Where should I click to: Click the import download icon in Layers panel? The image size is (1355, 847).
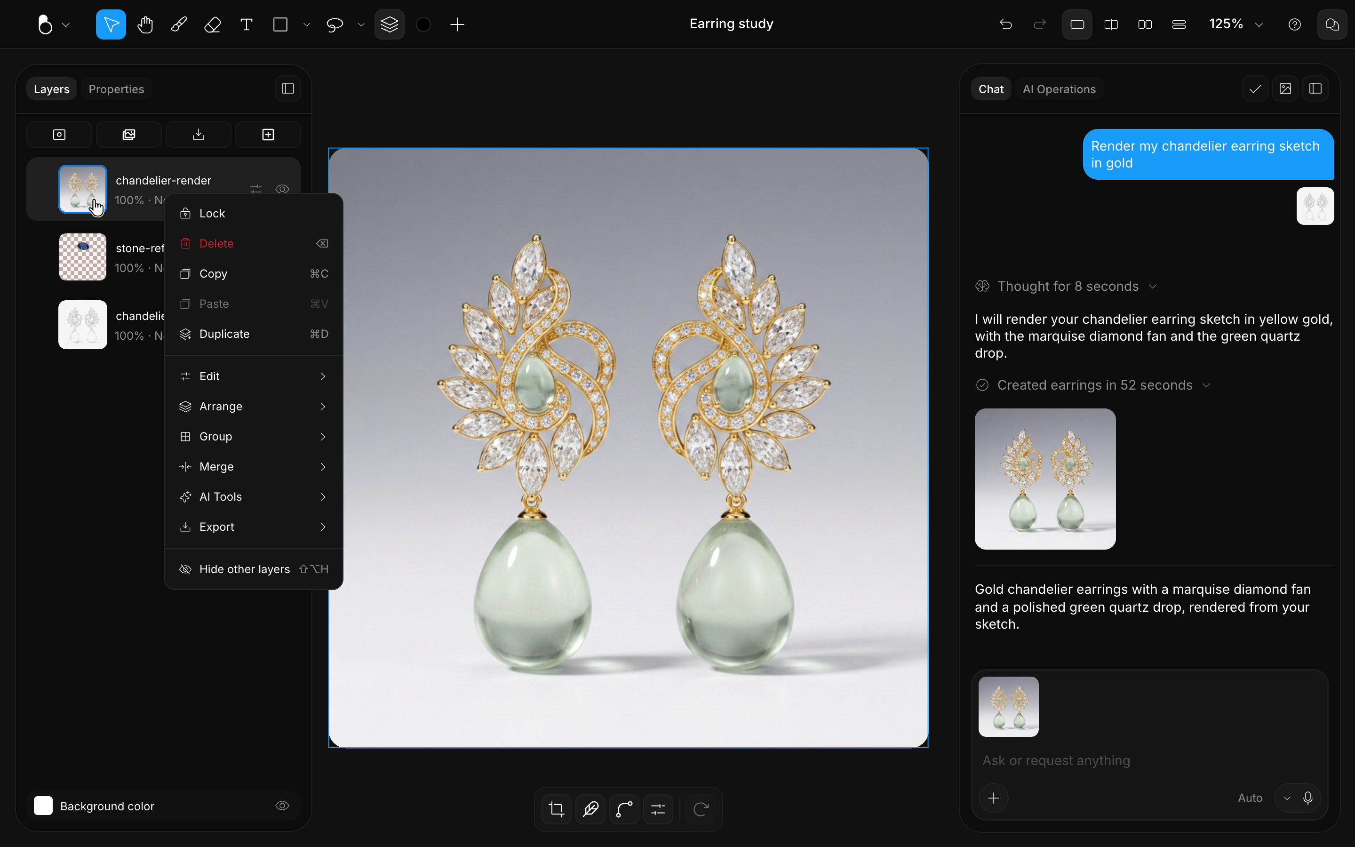coord(199,135)
